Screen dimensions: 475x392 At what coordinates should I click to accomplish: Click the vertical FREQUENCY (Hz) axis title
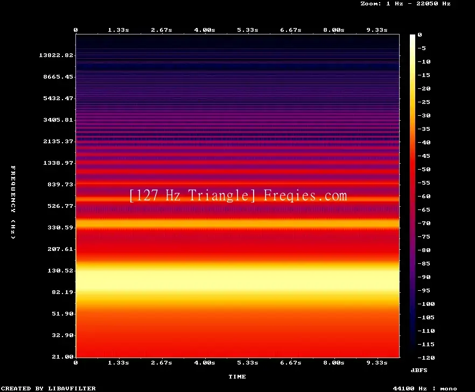[13, 202]
